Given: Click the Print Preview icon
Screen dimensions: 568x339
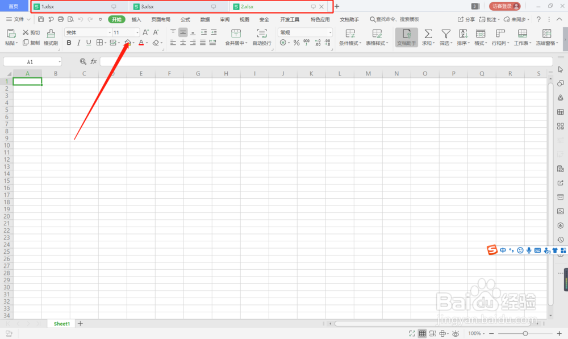Looking at the screenshot, I should (70, 19).
